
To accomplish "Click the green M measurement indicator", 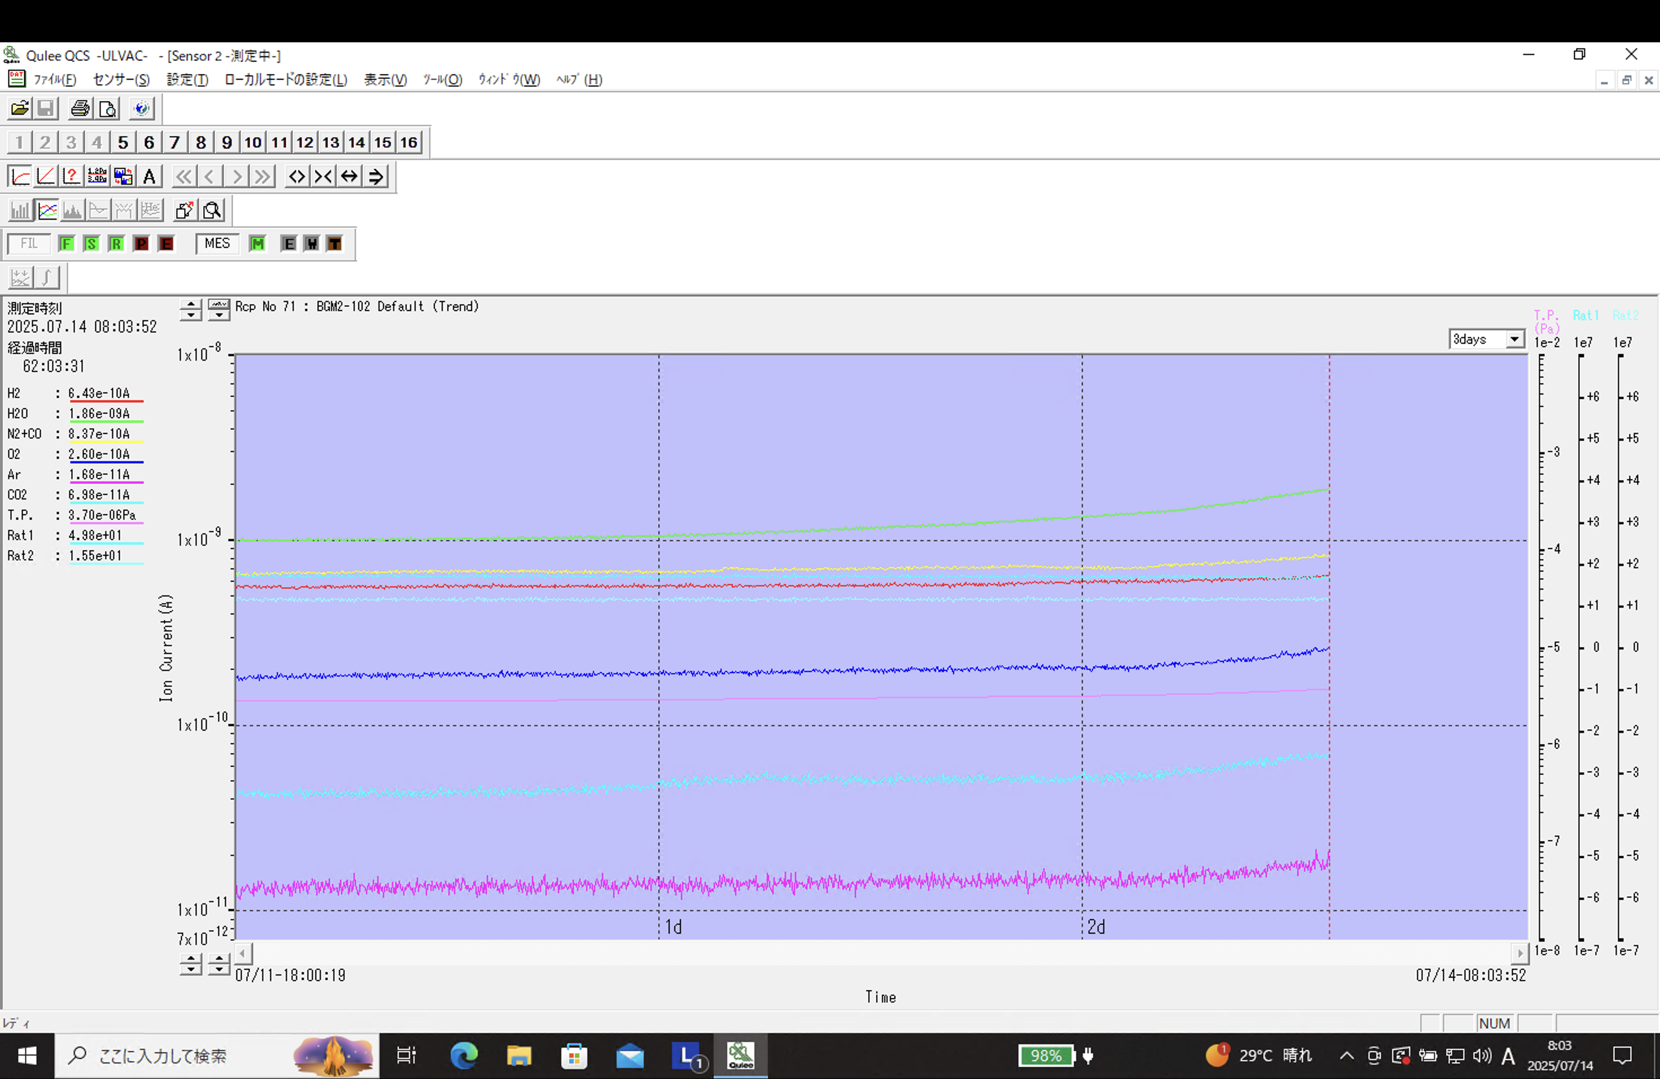I will (x=257, y=244).
